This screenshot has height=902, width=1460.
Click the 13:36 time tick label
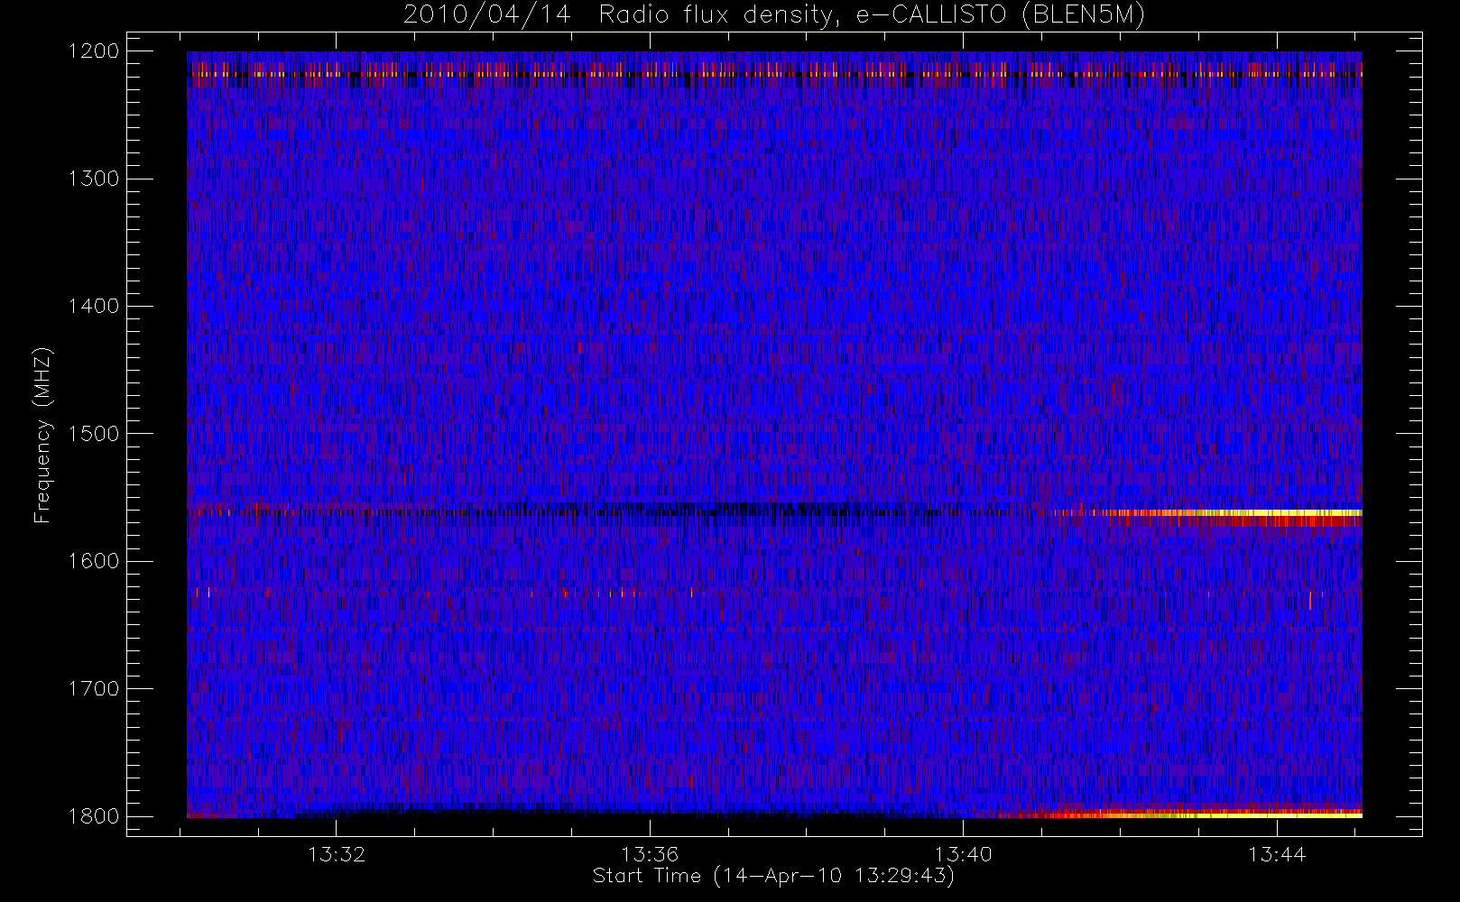(x=650, y=854)
